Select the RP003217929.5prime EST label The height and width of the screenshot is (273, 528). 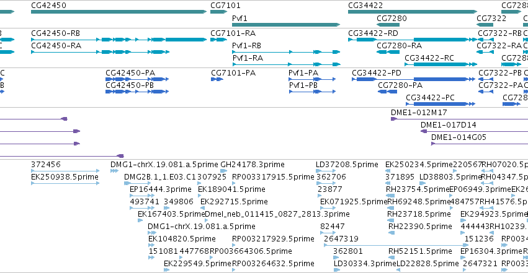pyautogui.click(x=273, y=239)
